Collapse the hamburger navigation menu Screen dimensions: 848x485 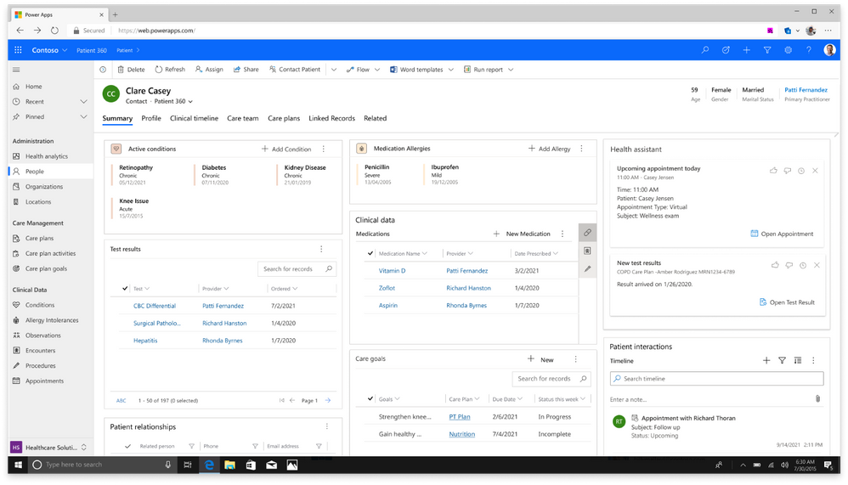(16, 69)
